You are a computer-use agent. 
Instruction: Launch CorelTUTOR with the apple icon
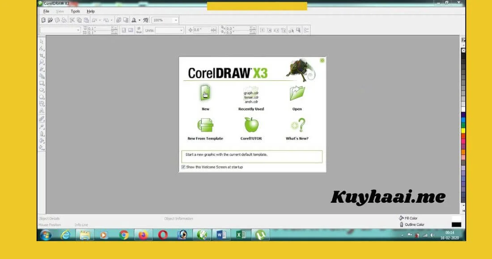pos(251,125)
